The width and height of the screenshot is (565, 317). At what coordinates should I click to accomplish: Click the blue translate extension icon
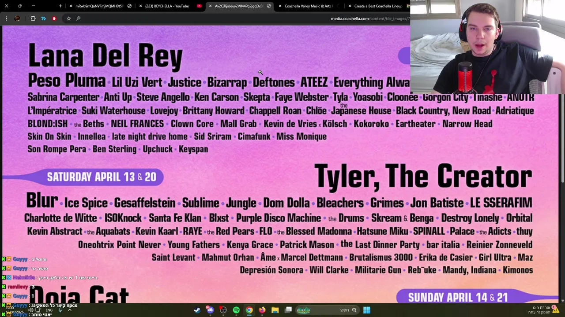[x=43, y=18]
